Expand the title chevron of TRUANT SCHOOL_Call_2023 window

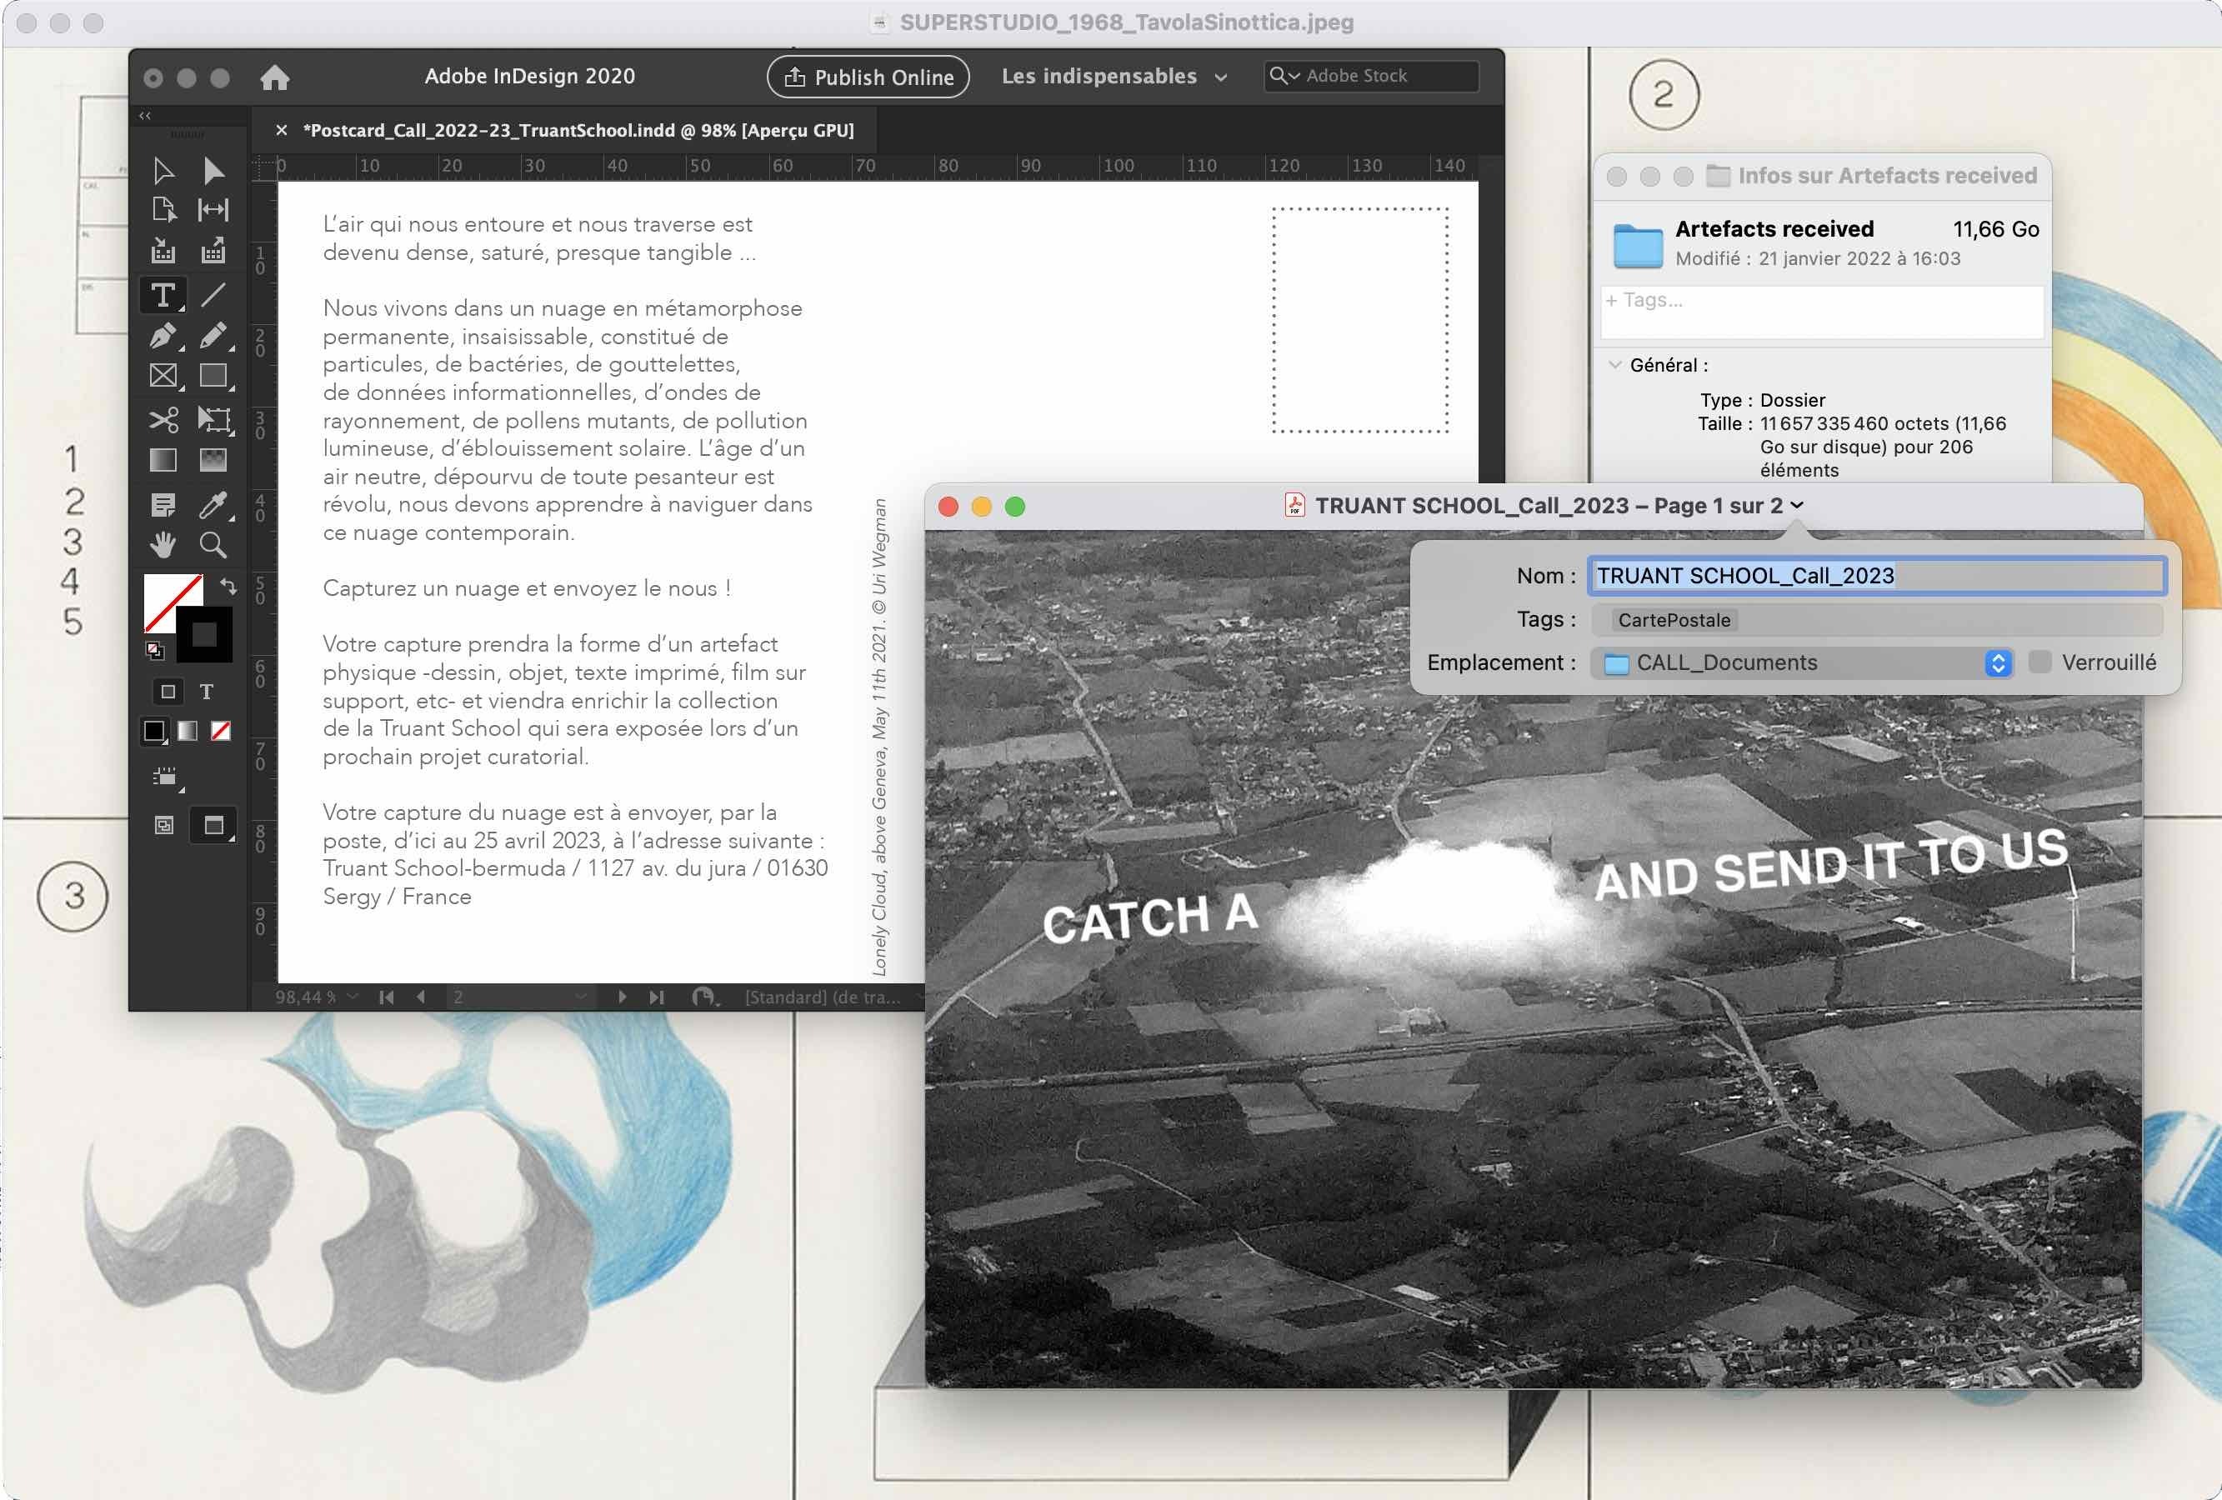pos(1797,505)
